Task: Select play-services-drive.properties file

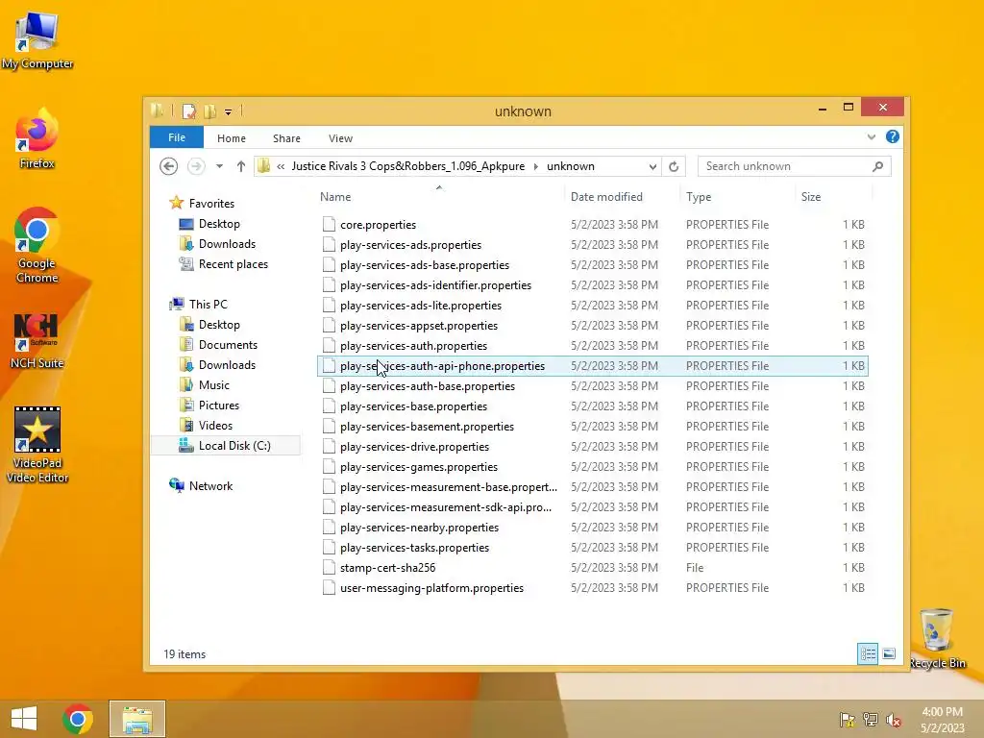Action: 593,447
